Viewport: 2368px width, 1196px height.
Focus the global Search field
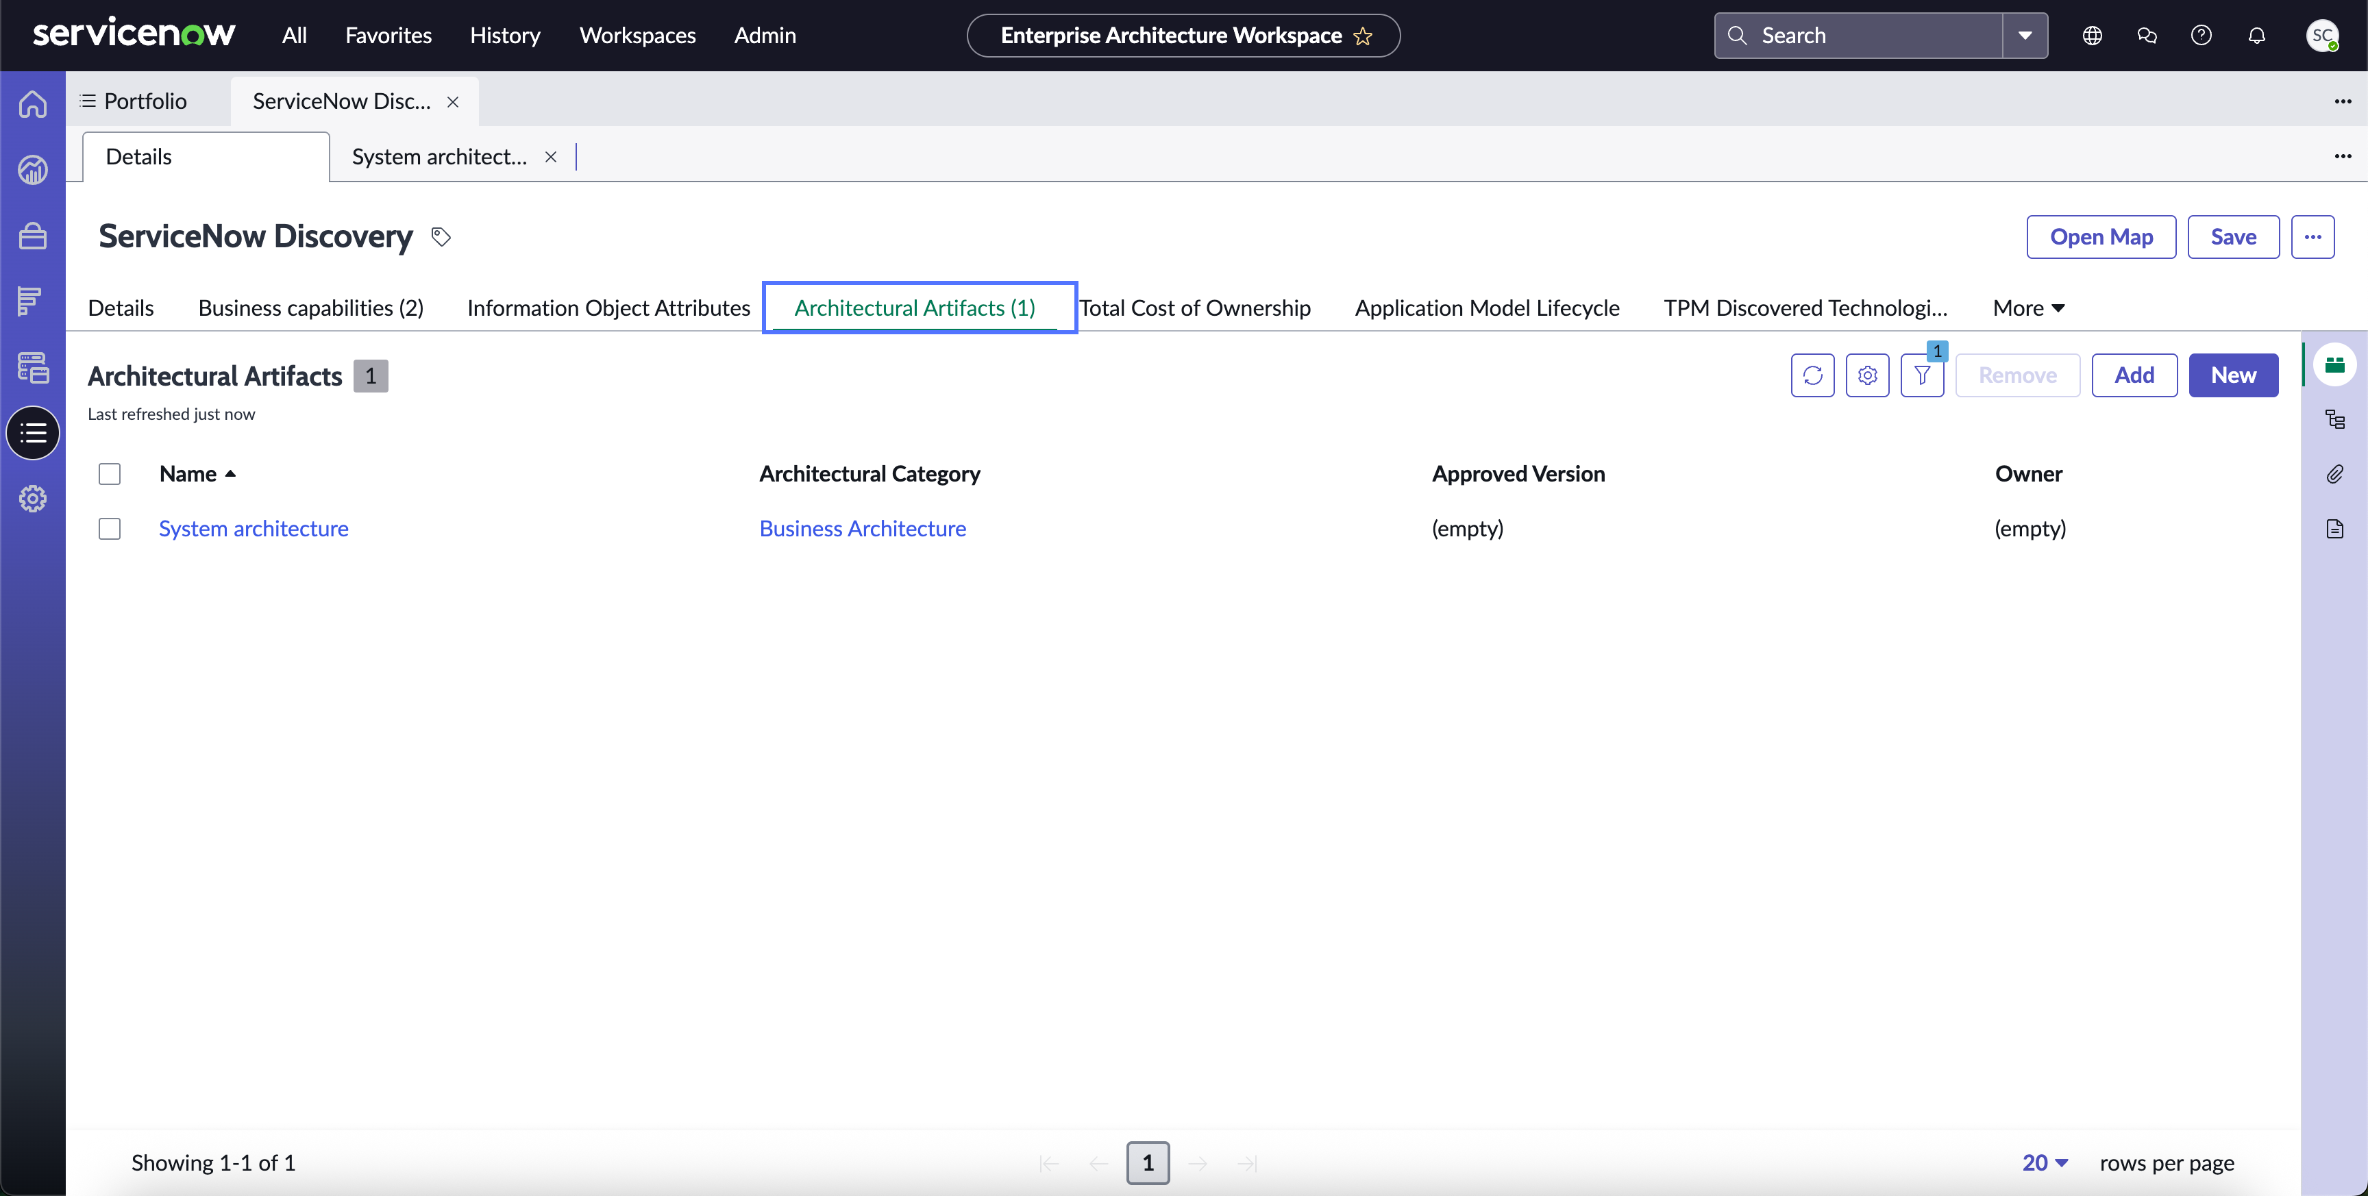pyautogui.click(x=1859, y=36)
